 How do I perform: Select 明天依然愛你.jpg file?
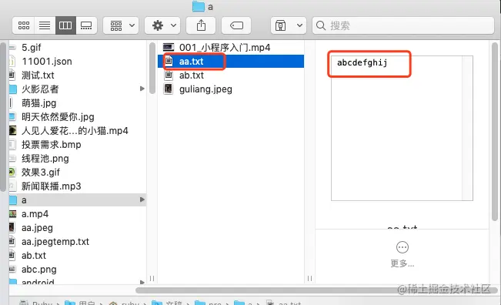pos(58,117)
